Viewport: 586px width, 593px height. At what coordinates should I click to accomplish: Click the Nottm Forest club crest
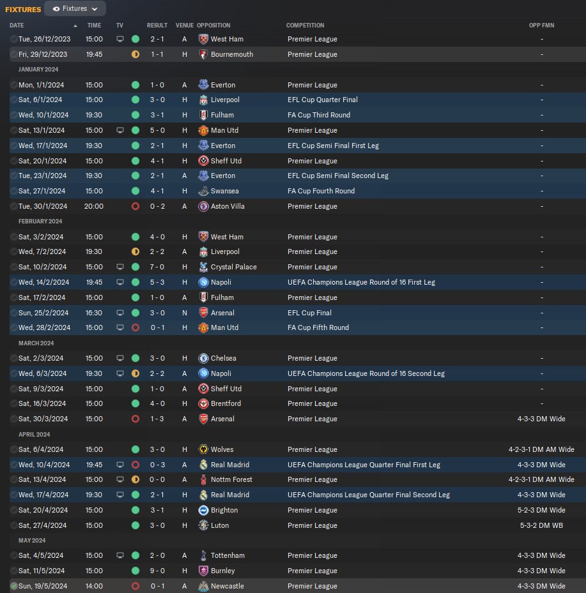203,479
